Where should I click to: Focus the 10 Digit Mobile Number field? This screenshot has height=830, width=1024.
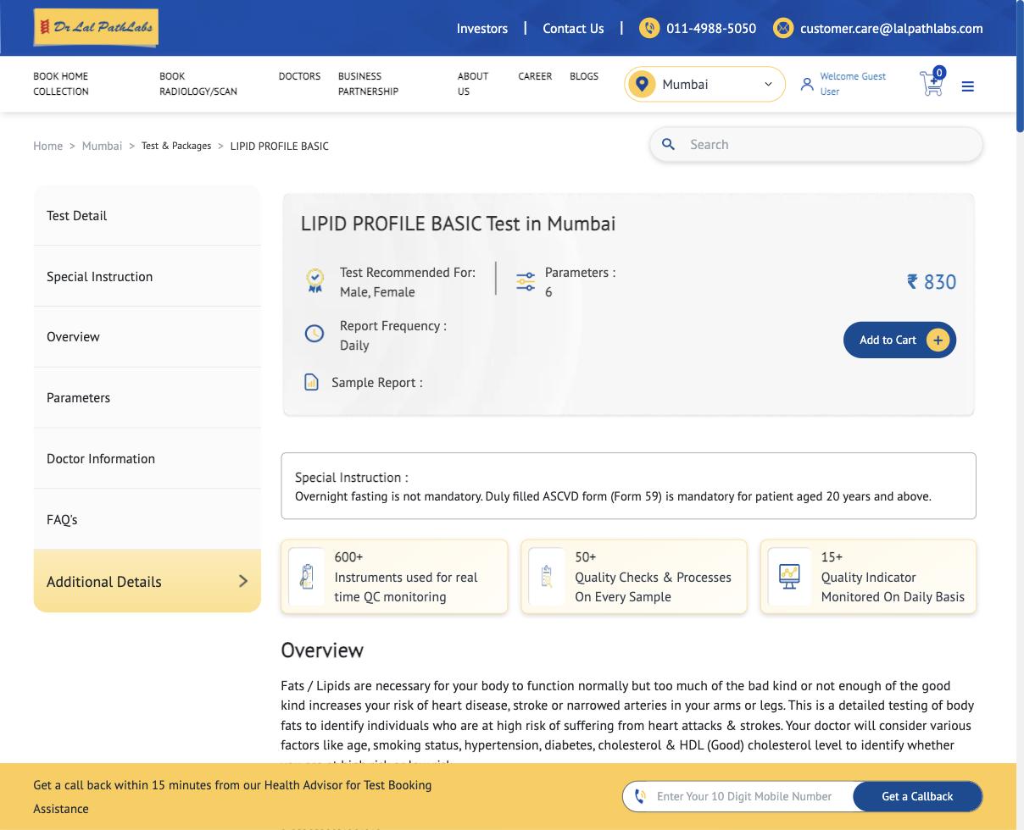[x=744, y=796]
